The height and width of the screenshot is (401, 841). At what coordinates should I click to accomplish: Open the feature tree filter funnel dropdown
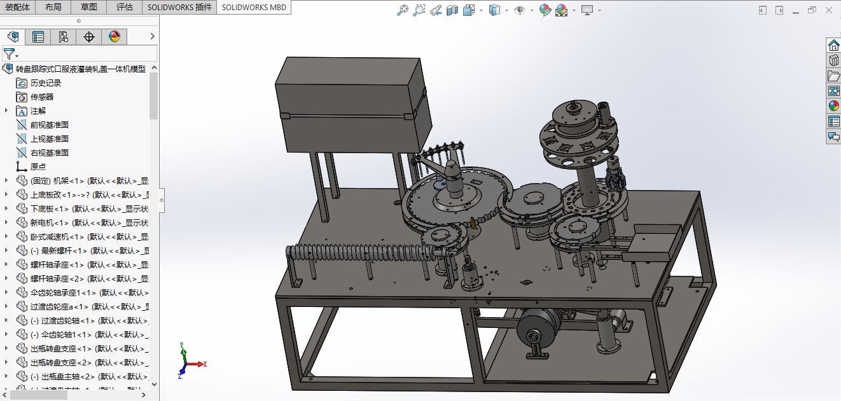tap(10, 54)
